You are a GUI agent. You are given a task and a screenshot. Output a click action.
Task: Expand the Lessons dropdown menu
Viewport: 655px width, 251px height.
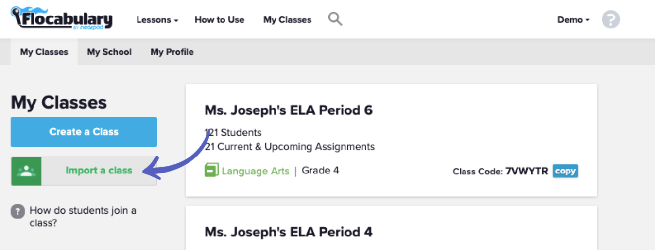pyautogui.click(x=157, y=20)
